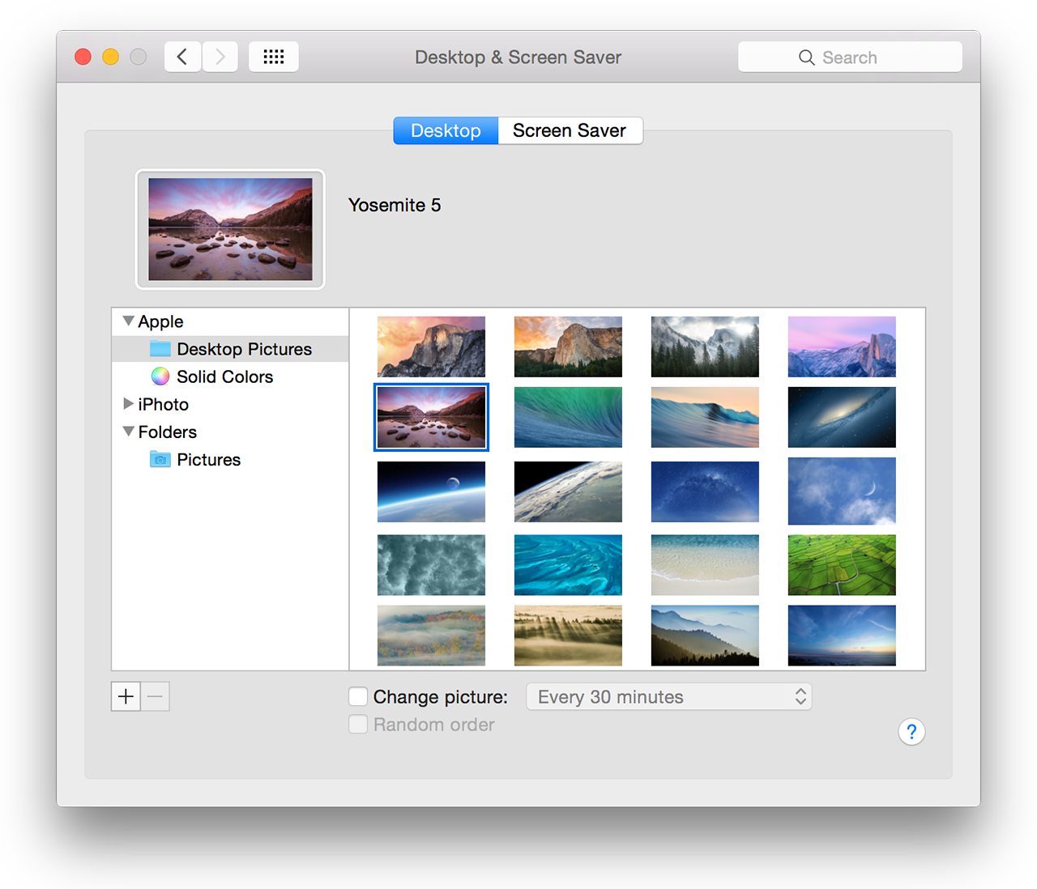
Task: Select green farm fields aerial wallpaper
Action: click(x=842, y=565)
